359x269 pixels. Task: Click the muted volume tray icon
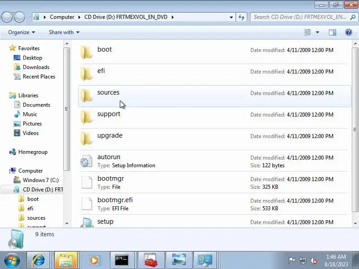313,260
